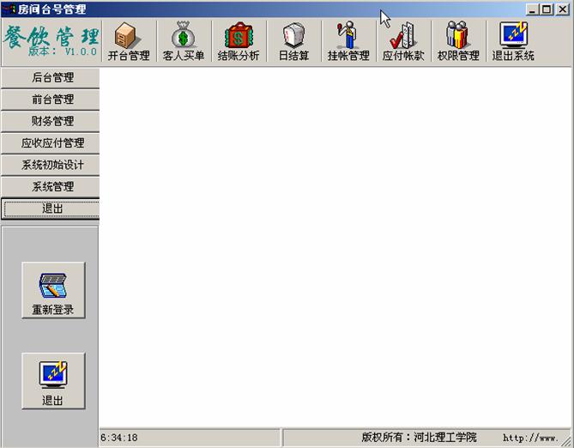Open the 系统初始设计 sidebar menu
The image size is (574, 448).
[x=51, y=165]
